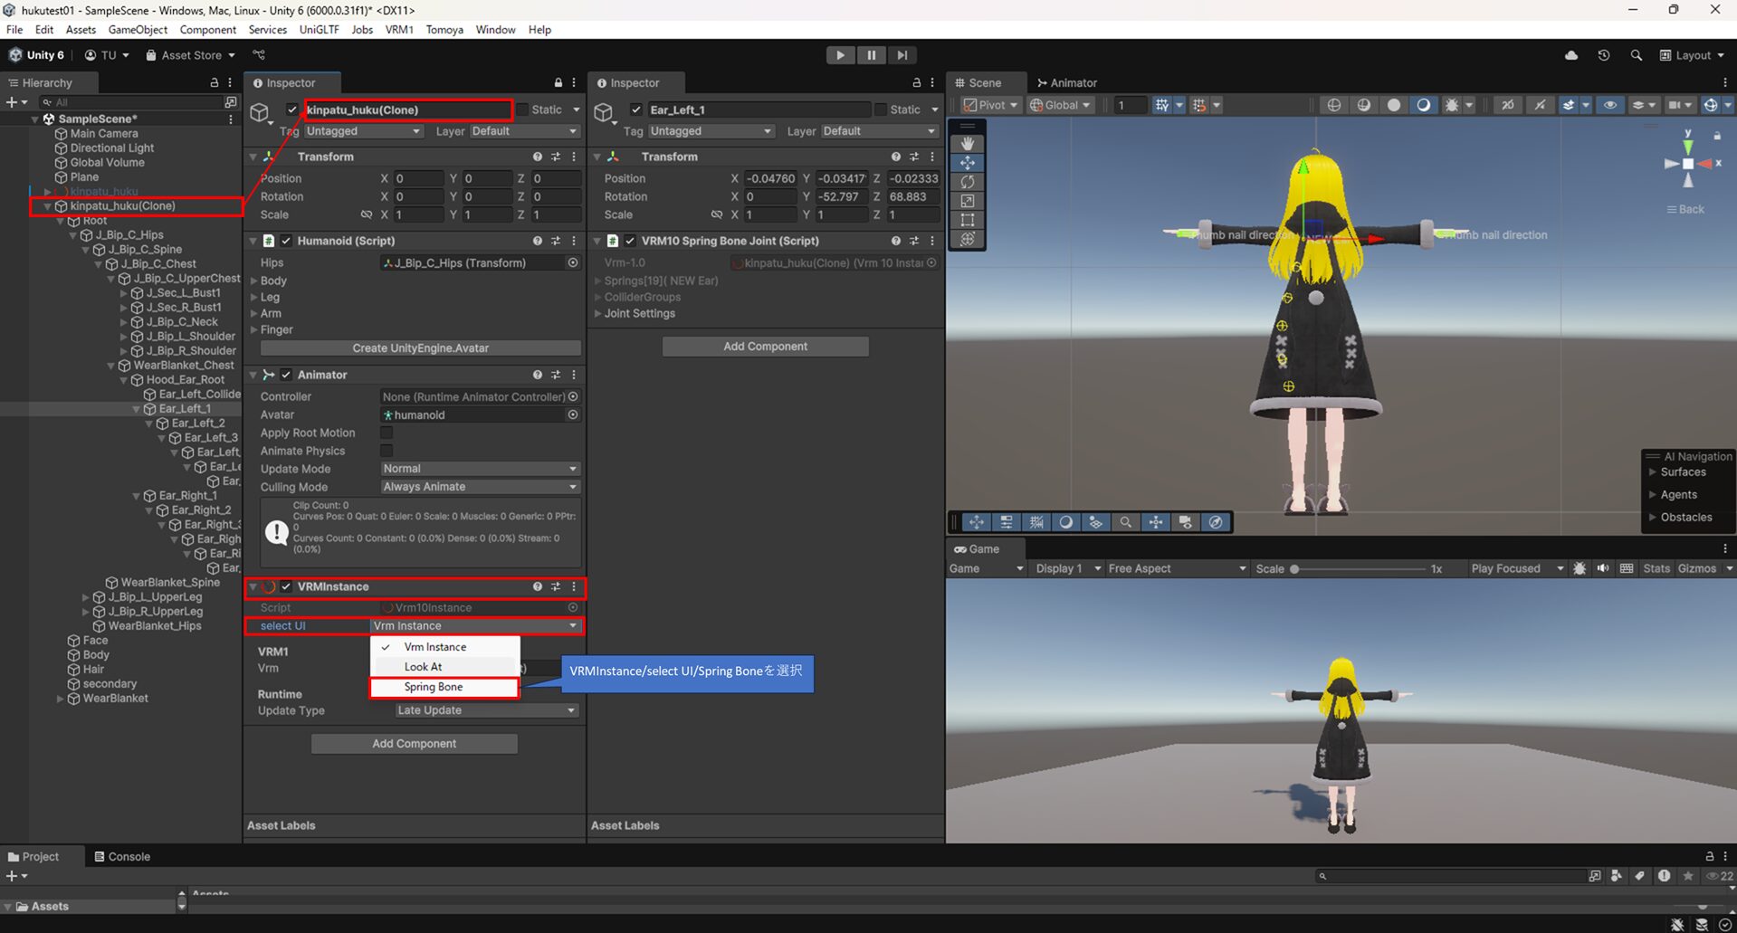This screenshot has width=1737, height=933.
Task: Click the cloud services icon
Action: point(1571,55)
